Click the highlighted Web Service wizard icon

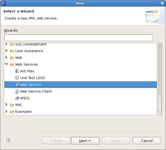coord(17,84)
